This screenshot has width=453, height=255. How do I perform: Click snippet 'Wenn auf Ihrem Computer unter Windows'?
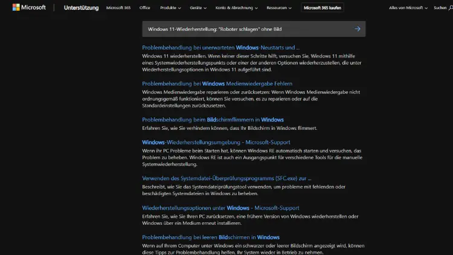[x=253, y=249]
